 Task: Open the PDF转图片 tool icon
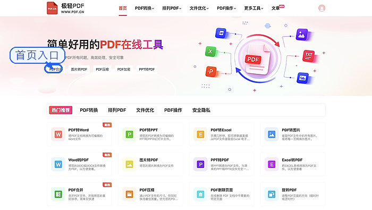(272, 135)
